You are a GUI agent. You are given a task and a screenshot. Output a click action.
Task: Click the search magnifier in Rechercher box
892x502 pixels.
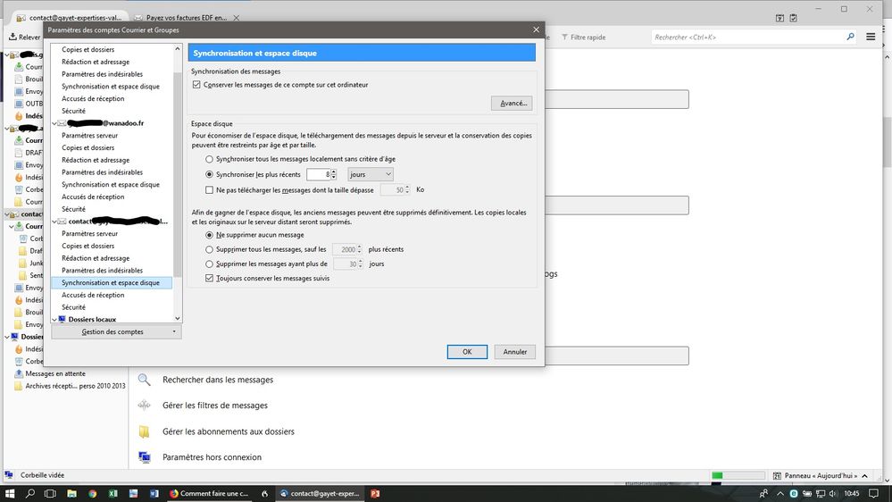850,37
